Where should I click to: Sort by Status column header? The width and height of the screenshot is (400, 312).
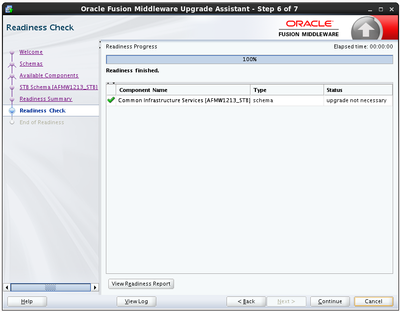click(358, 90)
